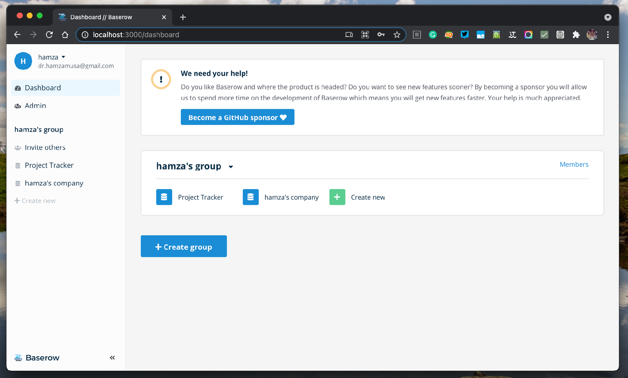Click the Project Tracker database icon in dashboard

164,197
